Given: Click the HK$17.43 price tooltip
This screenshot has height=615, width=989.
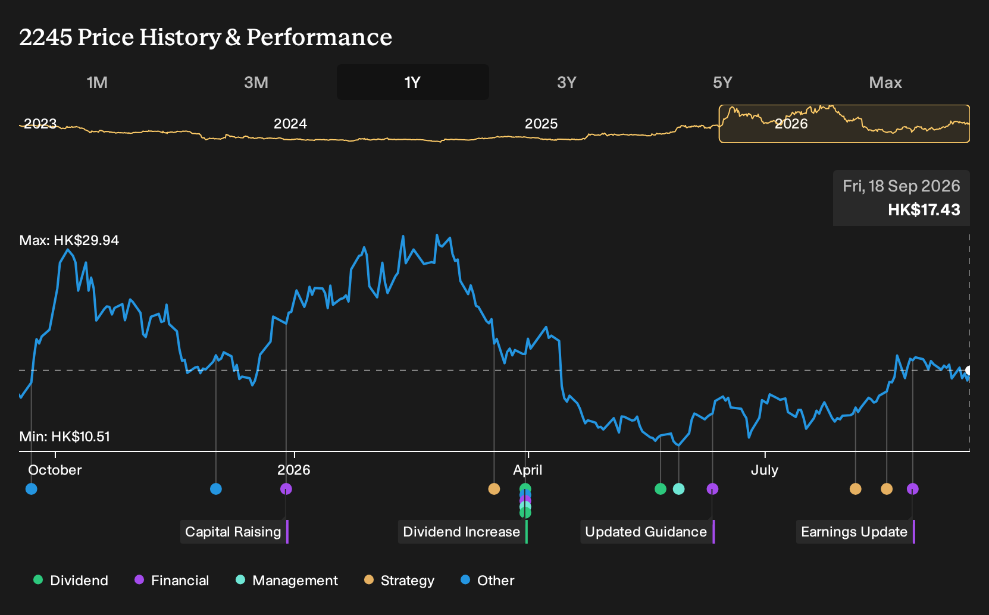Looking at the screenshot, I should click(902, 198).
